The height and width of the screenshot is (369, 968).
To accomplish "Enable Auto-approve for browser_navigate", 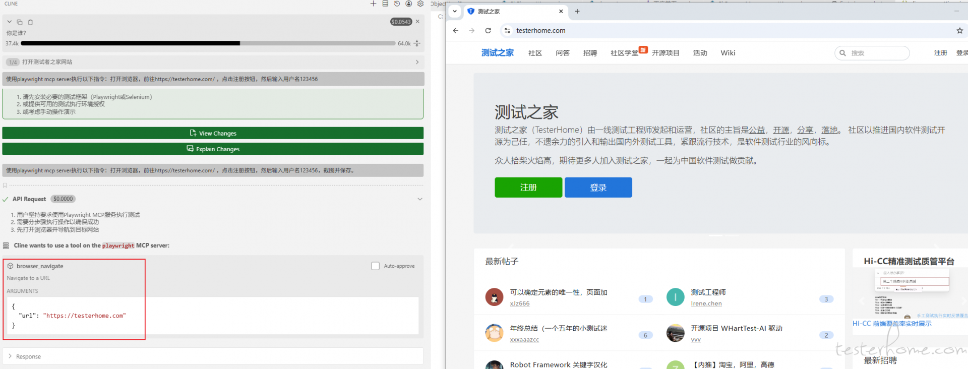I will (x=376, y=266).
